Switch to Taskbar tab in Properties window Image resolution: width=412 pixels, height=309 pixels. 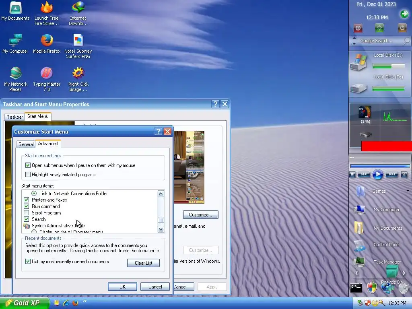[14, 117]
